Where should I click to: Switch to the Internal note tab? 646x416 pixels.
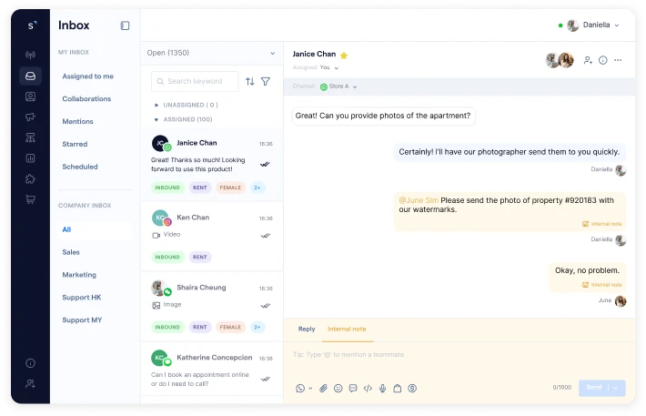pyautogui.click(x=347, y=329)
